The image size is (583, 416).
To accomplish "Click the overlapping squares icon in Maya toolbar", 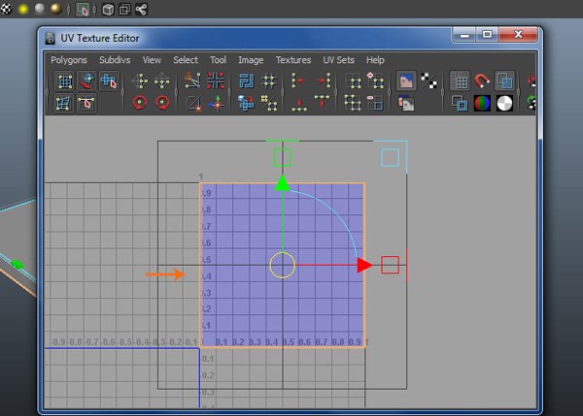I will (x=124, y=10).
